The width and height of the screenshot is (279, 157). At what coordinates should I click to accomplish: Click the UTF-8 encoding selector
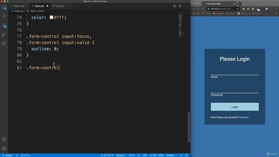[x=132, y=155]
